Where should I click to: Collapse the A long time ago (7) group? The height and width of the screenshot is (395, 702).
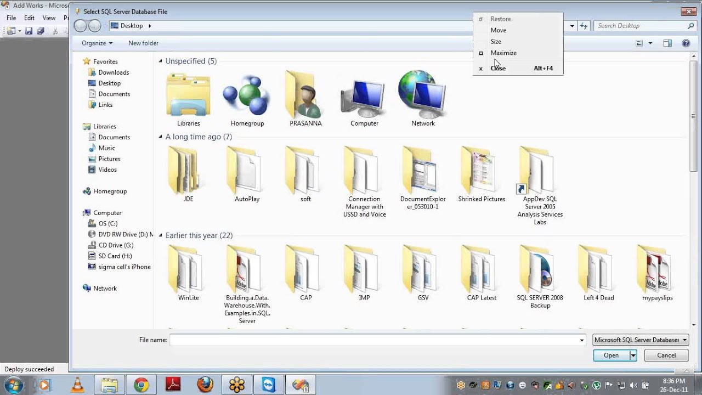click(x=161, y=137)
